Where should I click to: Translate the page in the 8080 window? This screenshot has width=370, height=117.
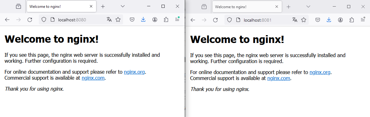[109, 20]
